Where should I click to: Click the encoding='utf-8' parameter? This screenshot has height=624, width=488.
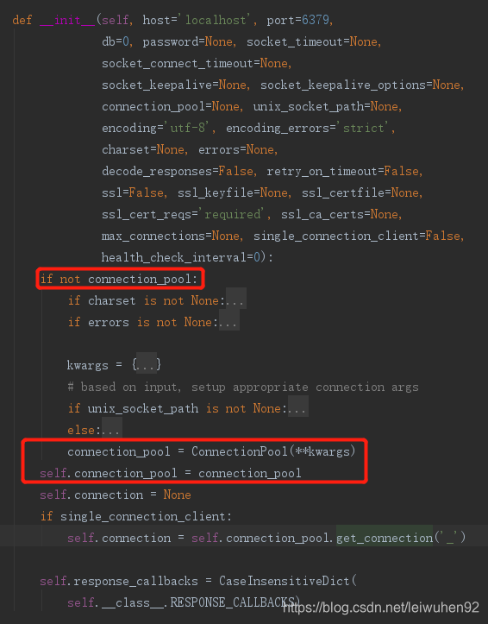[x=156, y=128]
